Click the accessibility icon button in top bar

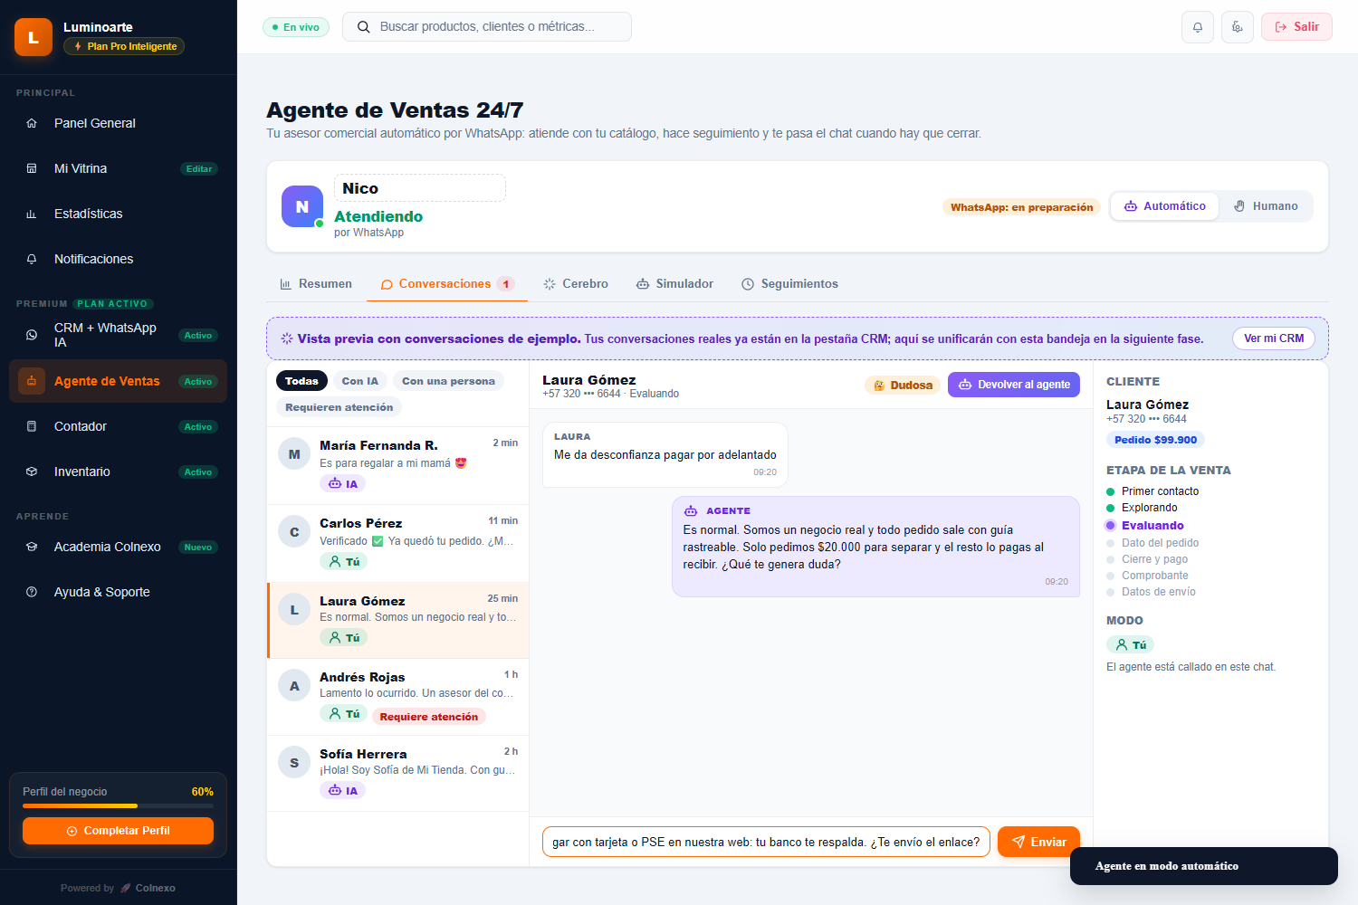click(1238, 27)
